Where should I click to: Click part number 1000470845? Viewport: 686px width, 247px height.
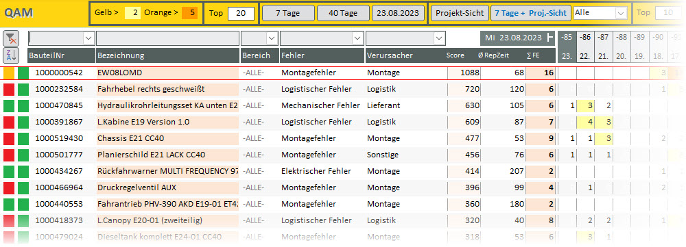[x=59, y=105]
